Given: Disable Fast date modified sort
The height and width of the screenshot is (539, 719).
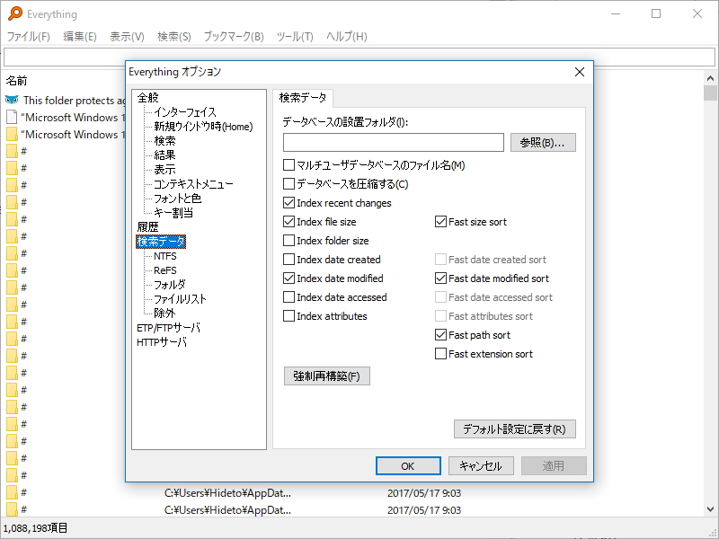Looking at the screenshot, I should (440, 278).
